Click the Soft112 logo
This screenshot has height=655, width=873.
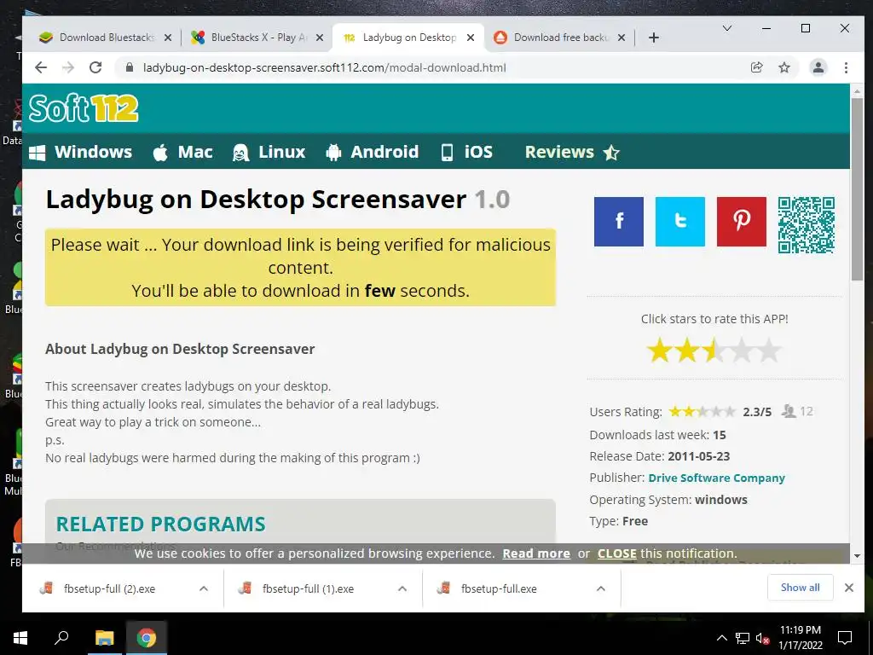point(84,108)
